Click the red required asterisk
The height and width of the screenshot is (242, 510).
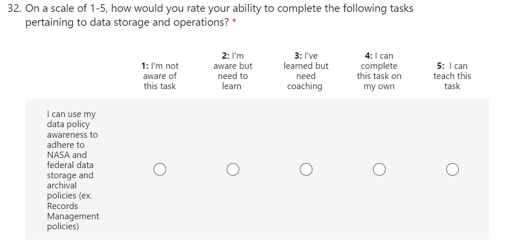234,23
